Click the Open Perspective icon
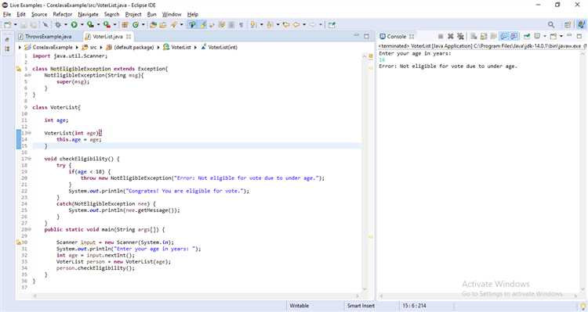 point(568,25)
